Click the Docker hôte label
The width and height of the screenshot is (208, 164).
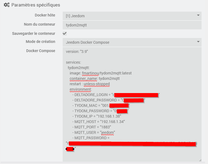[45, 15]
